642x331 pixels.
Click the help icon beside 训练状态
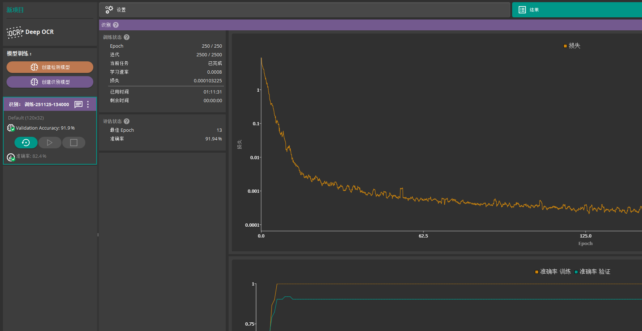click(x=127, y=37)
